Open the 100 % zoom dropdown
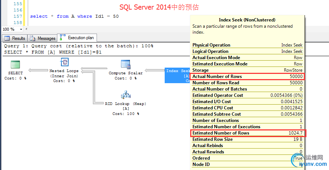Viewport: 329px width, 170px height. point(21,29)
